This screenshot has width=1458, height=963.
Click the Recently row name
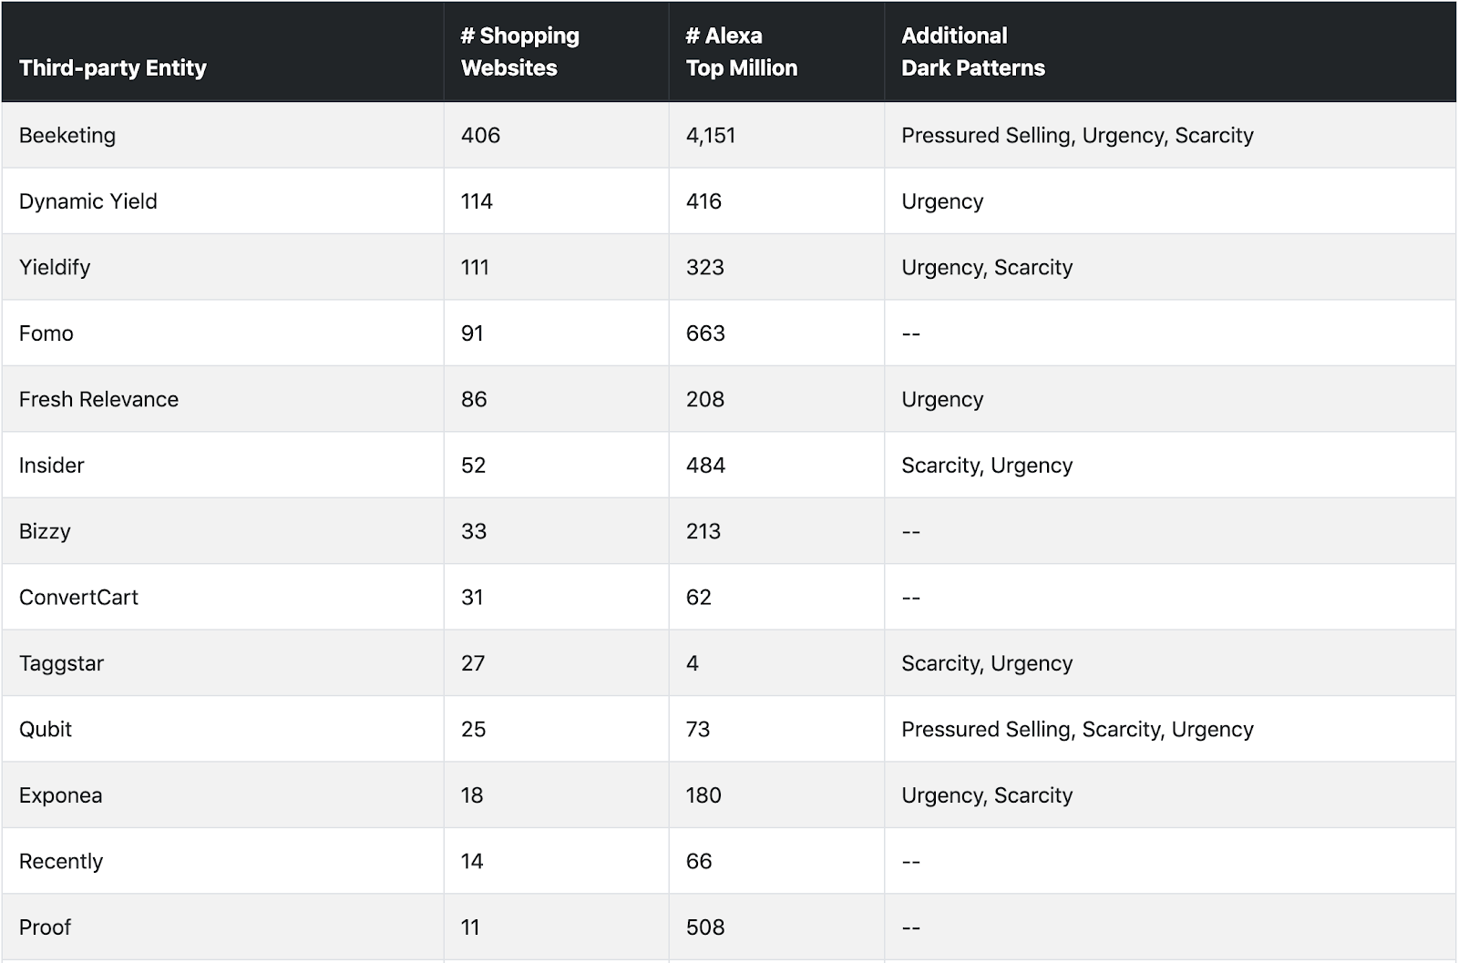(61, 861)
